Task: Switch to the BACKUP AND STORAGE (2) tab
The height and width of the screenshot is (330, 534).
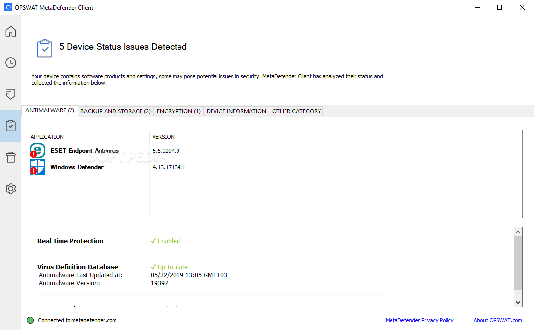Action: pyautogui.click(x=115, y=111)
